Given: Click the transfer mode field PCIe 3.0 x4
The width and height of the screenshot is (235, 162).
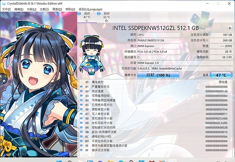Looking at the screenshot, I should coord(158,52).
